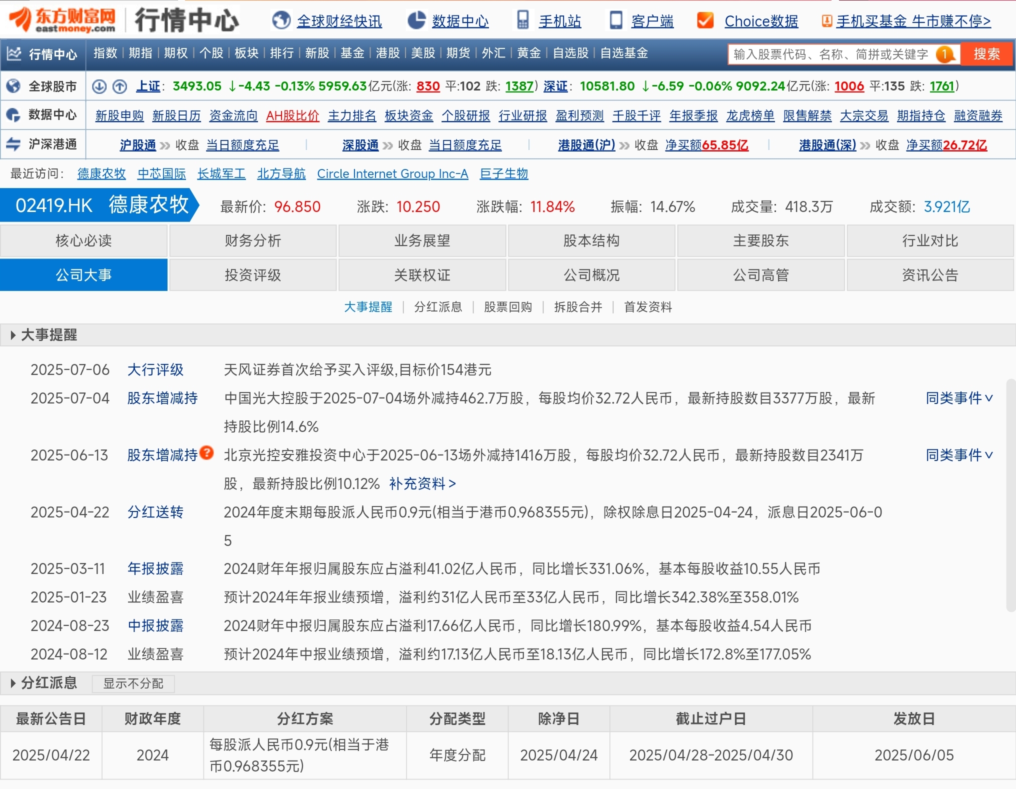Viewport: 1016px width, 789px height.
Task: Open the 龙虎榜单 link
Action: pyautogui.click(x=750, y=115)
